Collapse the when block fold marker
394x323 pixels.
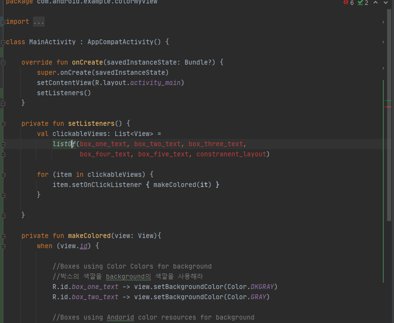point(3,247)
